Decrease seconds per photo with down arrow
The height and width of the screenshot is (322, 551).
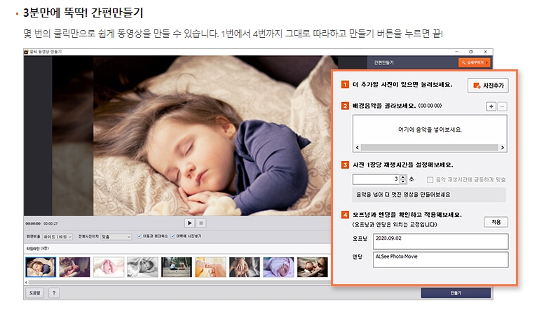point(403,182)
